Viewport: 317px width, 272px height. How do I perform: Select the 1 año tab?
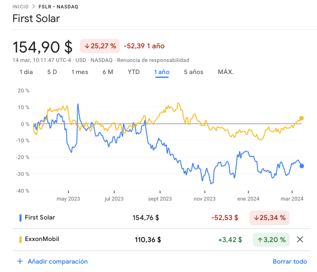click(161, 72)
